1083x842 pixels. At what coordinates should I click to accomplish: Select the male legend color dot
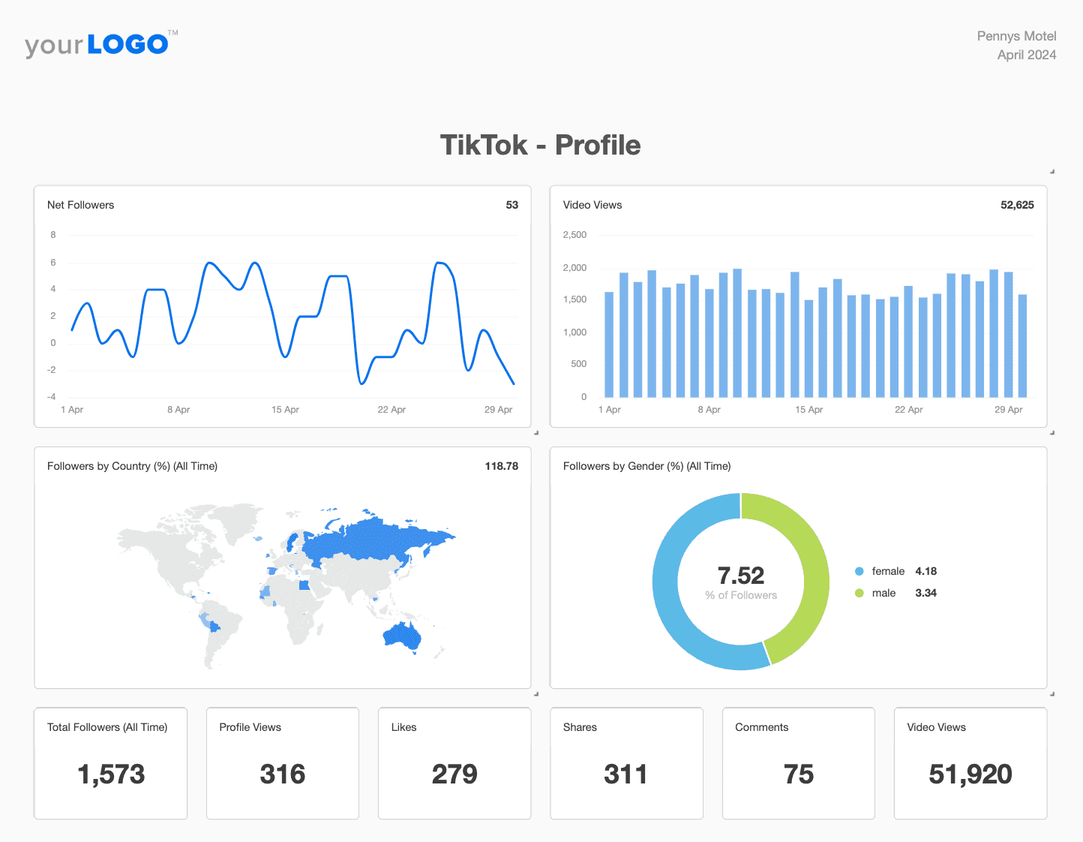pyautogui.click(x=858, y=593)
